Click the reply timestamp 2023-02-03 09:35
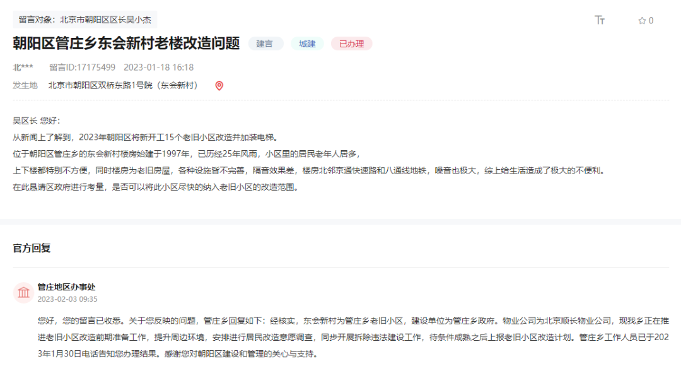Viewport: 681px width, 378px height. pos(67,299)
